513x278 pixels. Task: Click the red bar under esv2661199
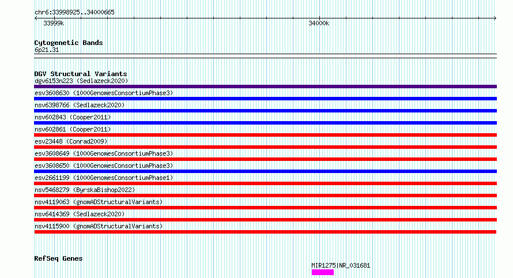click(x=265, y=183)
